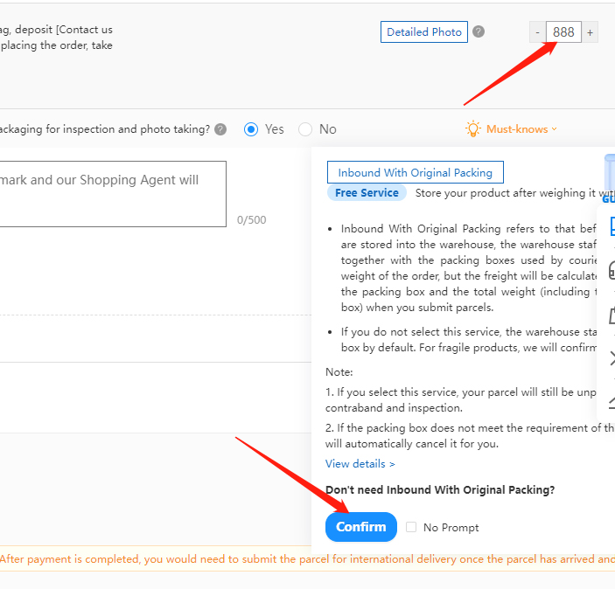The image size is (615, 589).
Task: Click the headset support icon in sidebar
Action: click(x=612, y=271)
